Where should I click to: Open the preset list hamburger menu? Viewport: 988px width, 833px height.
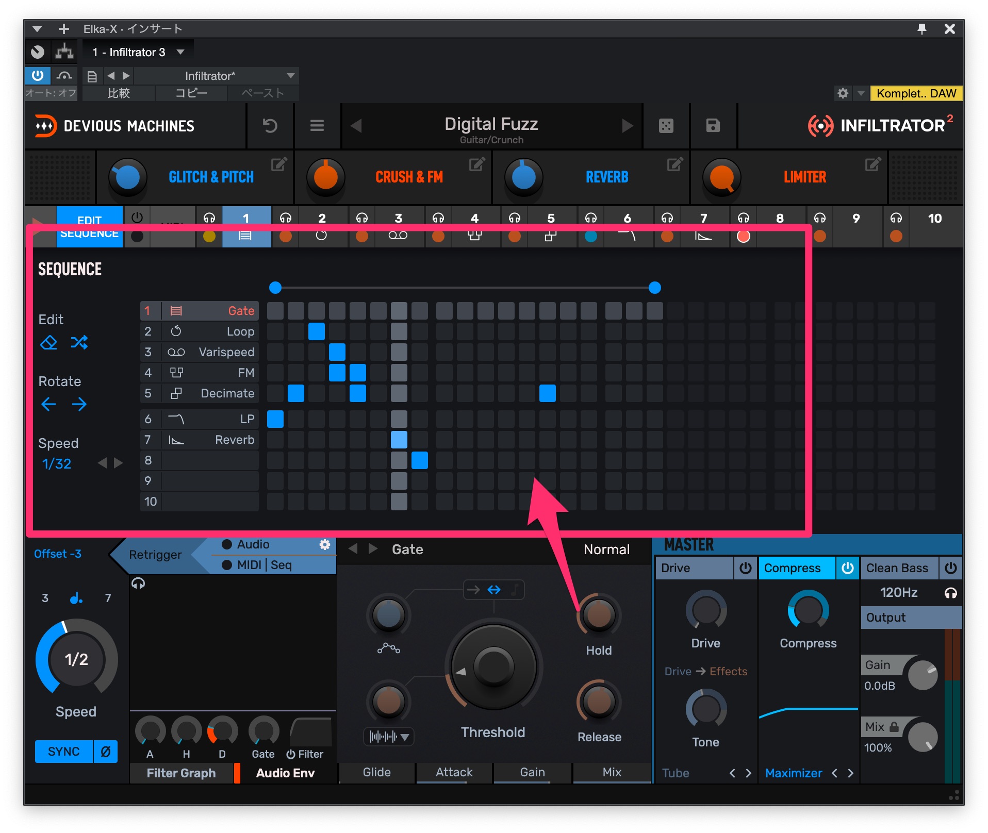pyautogui.click(x=317, y=126)
